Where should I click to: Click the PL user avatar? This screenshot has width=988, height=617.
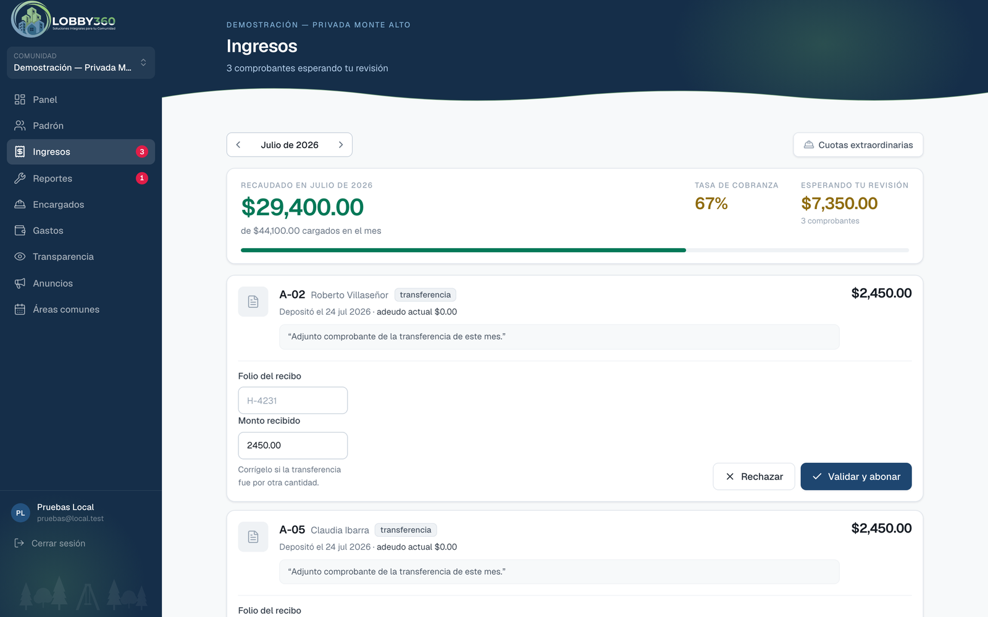[x=20, y=513]
